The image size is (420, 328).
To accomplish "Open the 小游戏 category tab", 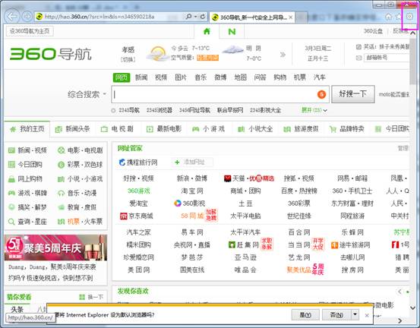I will (208, 129).
